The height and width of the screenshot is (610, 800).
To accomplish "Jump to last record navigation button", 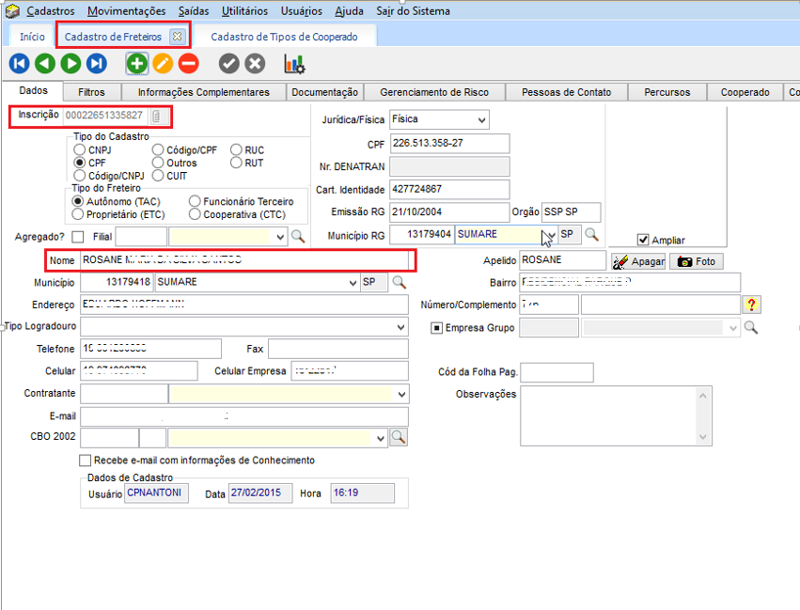I will [x=97, y=64].
